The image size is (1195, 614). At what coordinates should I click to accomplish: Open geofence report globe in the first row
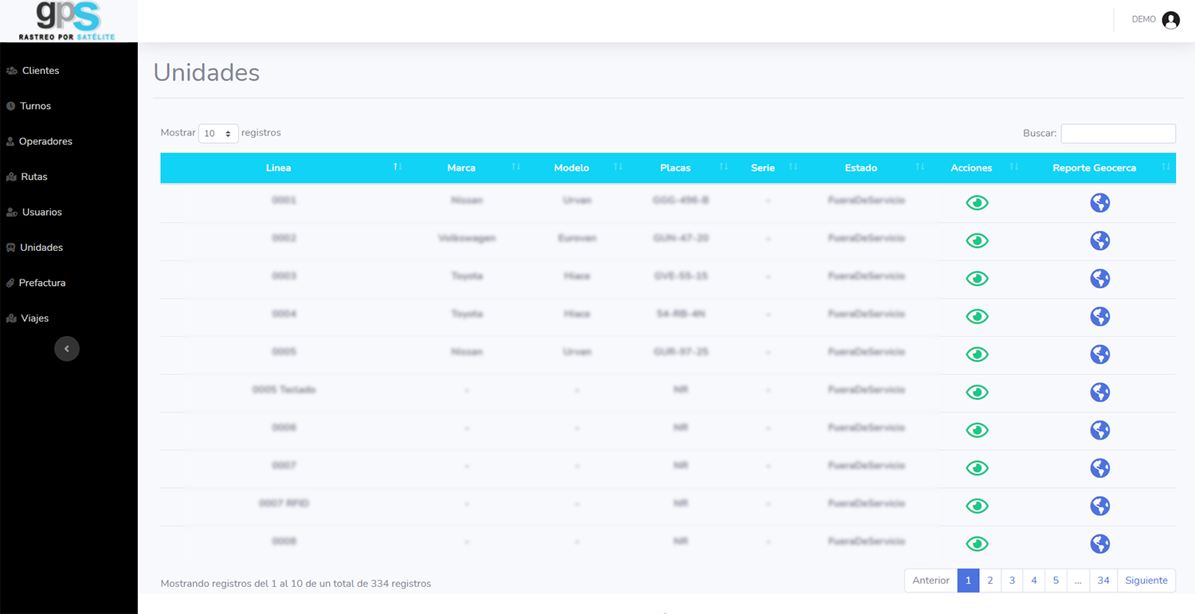click(1099, 203)
